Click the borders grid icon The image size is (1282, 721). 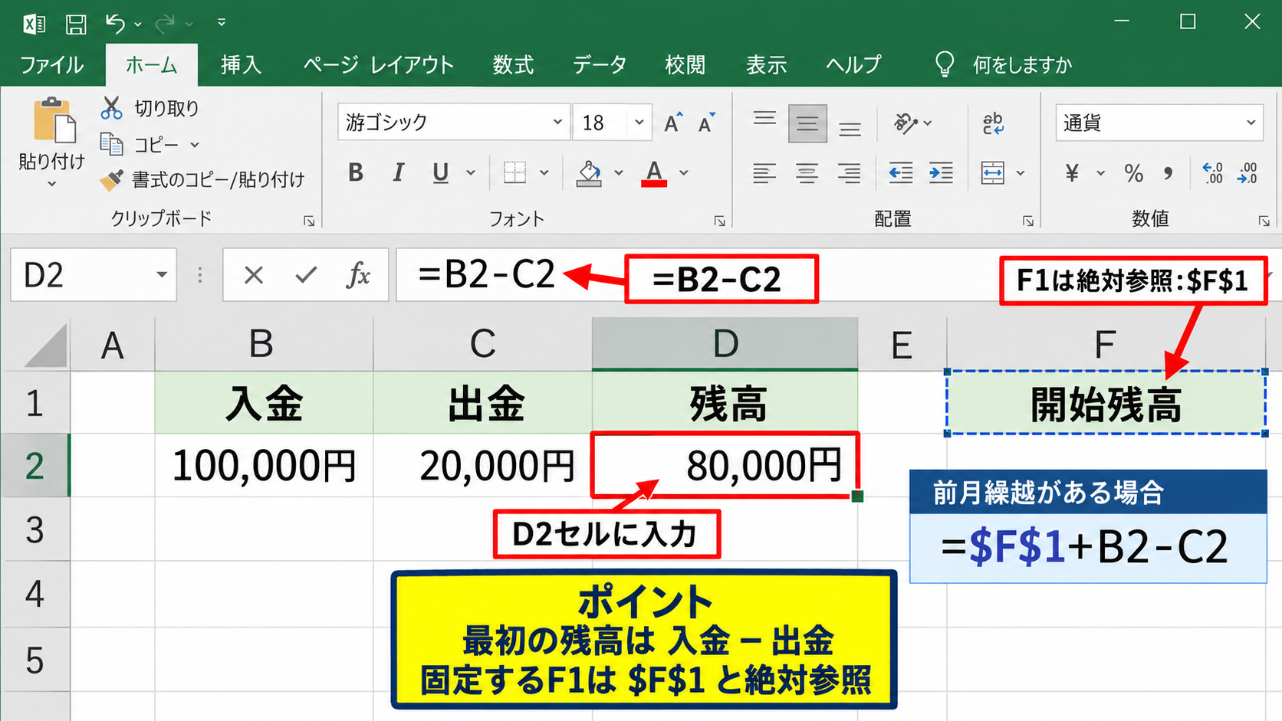514,172
